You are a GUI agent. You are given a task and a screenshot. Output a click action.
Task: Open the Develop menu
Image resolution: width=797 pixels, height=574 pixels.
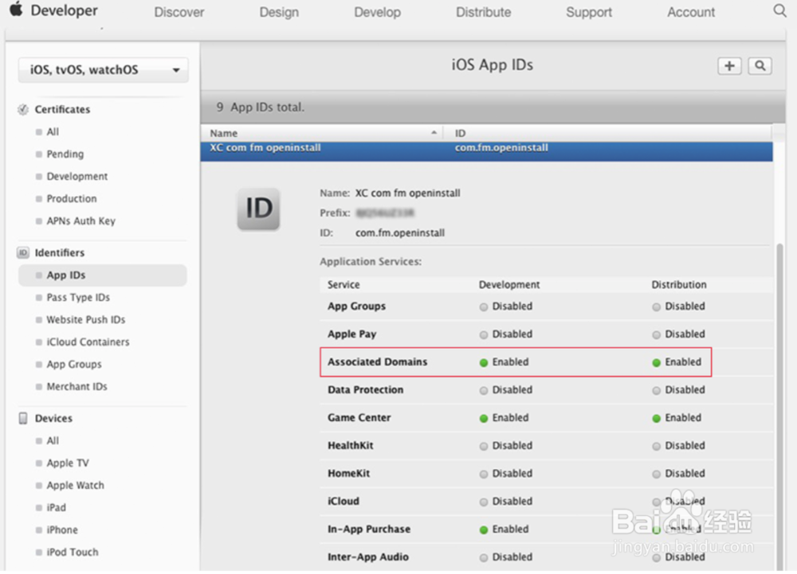point(377,12)
